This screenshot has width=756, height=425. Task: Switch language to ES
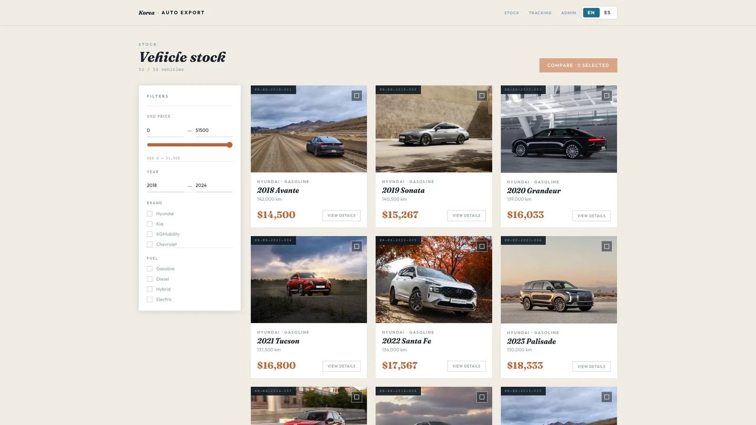[608, 13]
